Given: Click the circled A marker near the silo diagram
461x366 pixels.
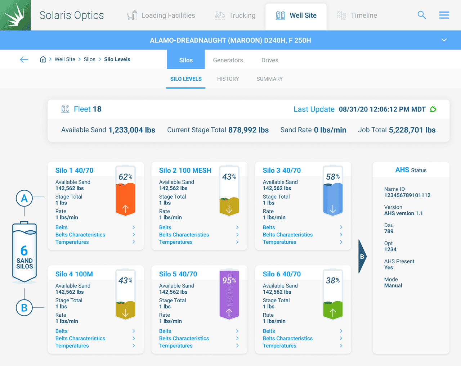Looking at the screenshot, I should point(24,198).
